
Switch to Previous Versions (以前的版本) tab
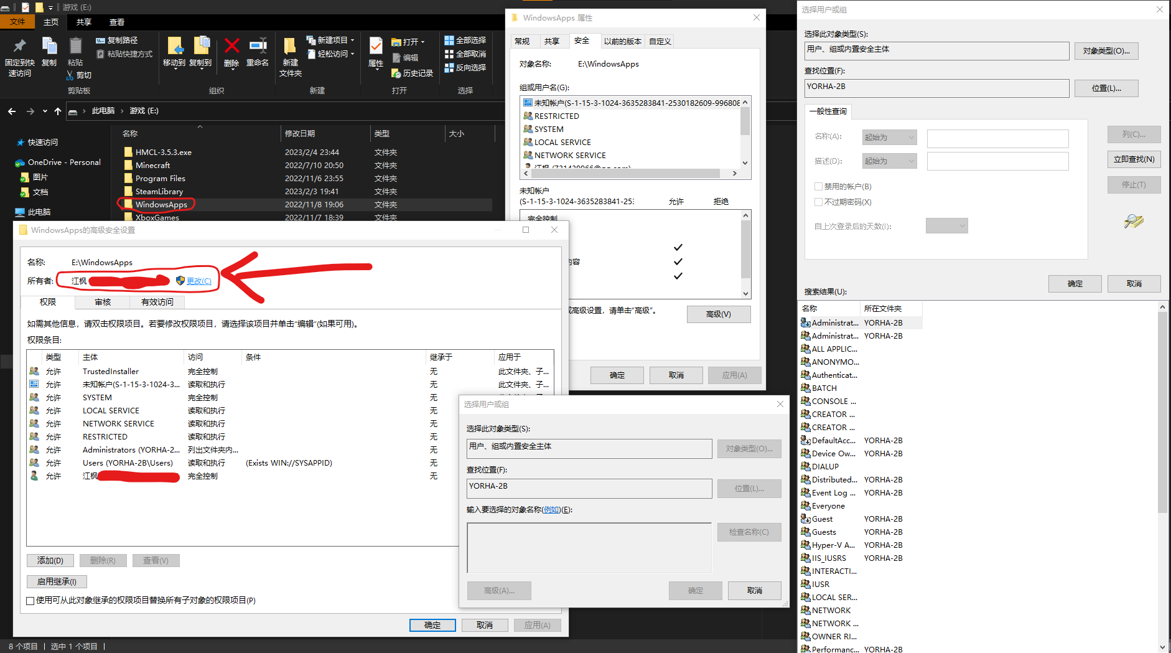tap(622, 41)
